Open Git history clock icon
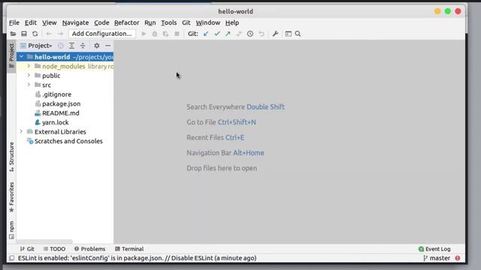This screenshot has height=270, width=481. tap(250, 34)
